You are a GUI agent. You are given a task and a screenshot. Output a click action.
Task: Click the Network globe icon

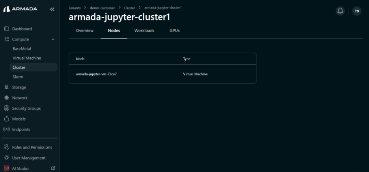tap(7, 98)
